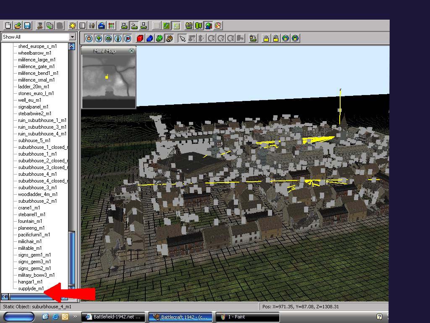Click the Cut scissors icon
The height and width of the screenshot is (323, 430).
pos(40,26)
